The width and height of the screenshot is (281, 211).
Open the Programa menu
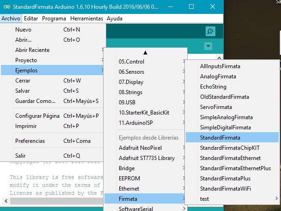pos(54,19)
